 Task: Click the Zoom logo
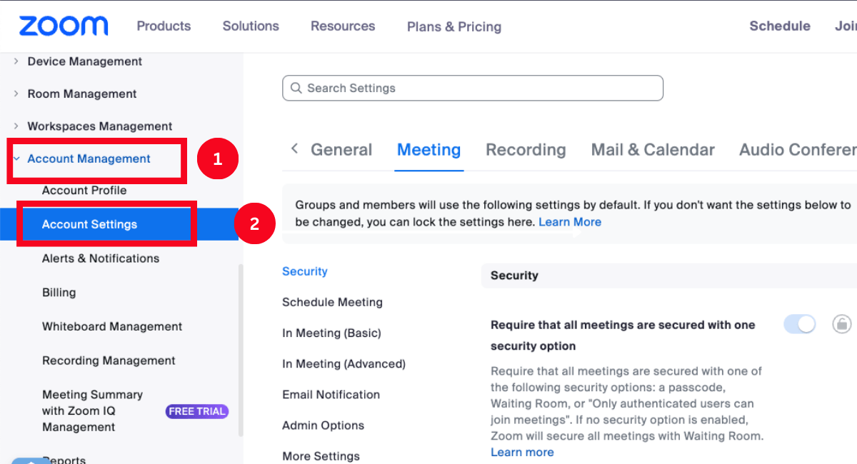coord(64,26)
